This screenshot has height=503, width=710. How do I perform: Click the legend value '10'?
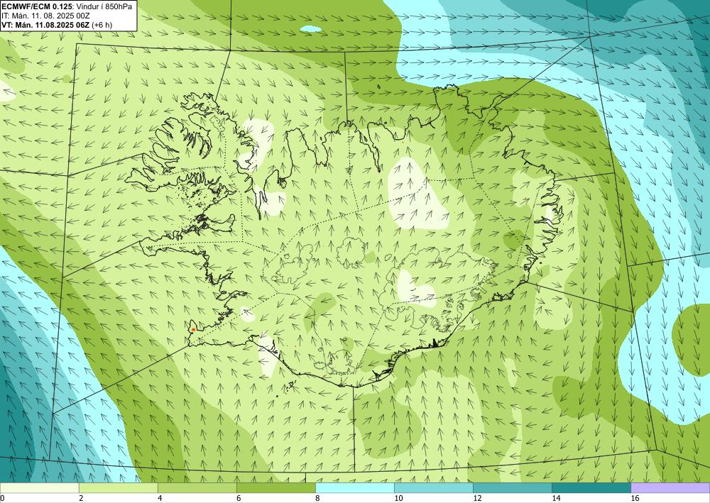pos(398,498)
